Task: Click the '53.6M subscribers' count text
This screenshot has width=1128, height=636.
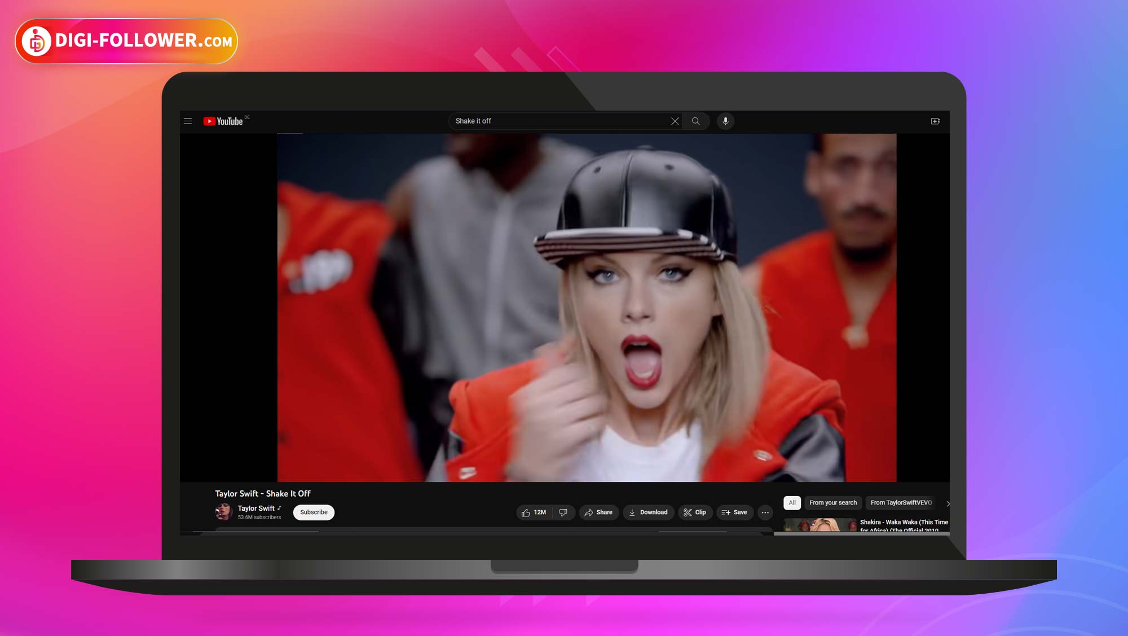Action: click(259, 517)
